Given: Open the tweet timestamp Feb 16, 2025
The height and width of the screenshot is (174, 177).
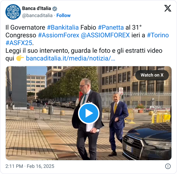Looking at the screenshot, I should [x=30, y=166].
